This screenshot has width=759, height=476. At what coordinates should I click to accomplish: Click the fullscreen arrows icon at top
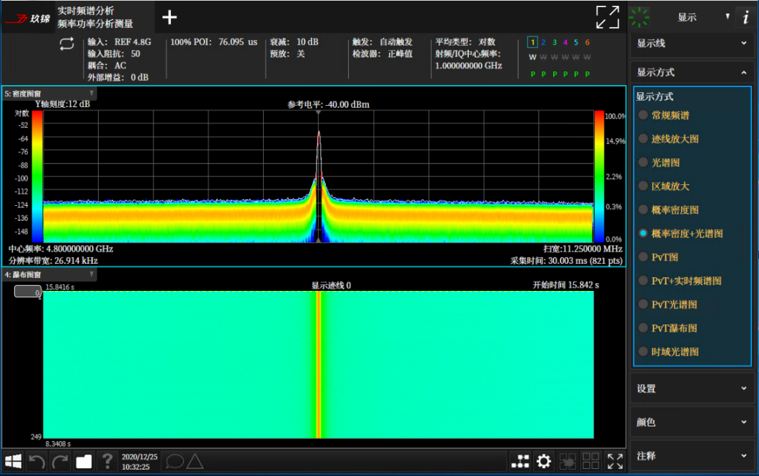pos(607,17)
